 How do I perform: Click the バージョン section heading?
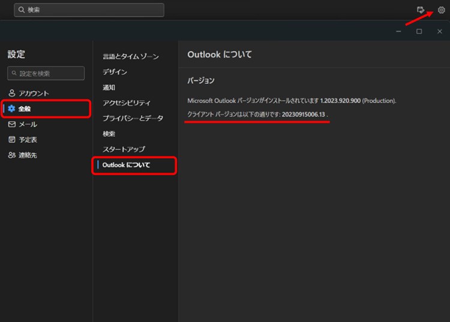201,80
